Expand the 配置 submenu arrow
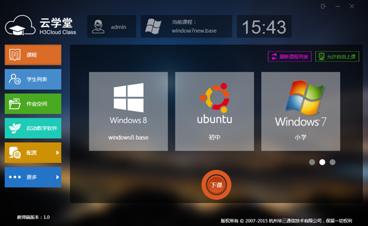The height and width of the screenshot is (226, 368). [x=57, y=153]
